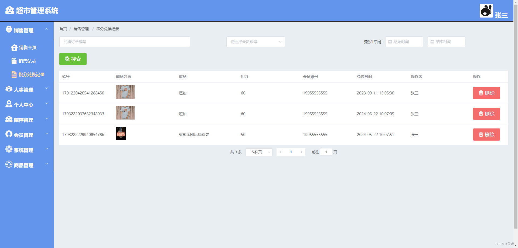Click the 起始时间 date field
This screenshot has width=518, height=248.
[x=404, y=42]
